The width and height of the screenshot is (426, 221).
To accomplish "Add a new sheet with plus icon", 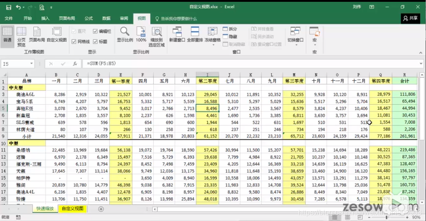I will point(101,209).
